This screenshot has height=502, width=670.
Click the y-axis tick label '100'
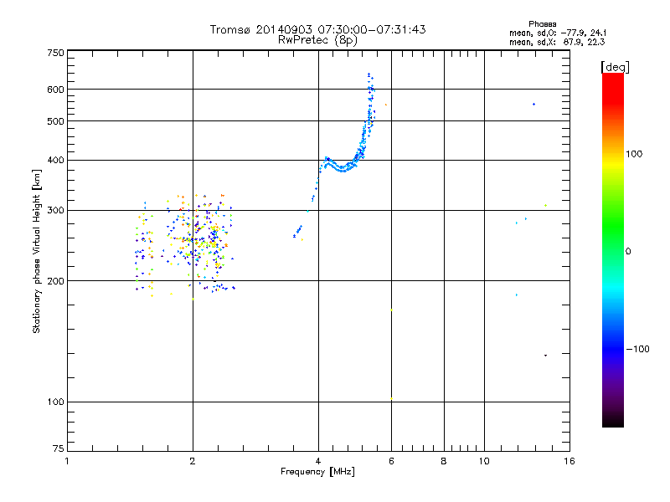pyautogui.click(x=55, y=402)
